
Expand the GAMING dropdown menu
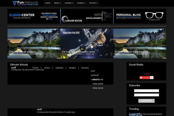(69, 3)
